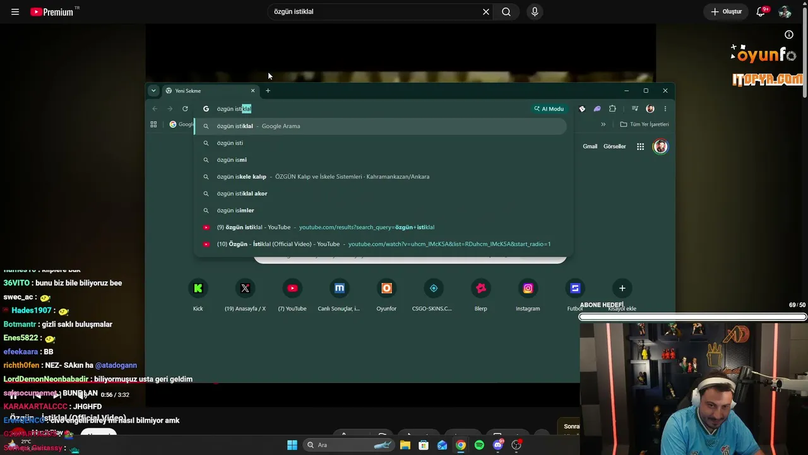Viewport: 808px width, 455px height.
Task: Open Google account avatar on new tab
Action: [x=660, y=147]
